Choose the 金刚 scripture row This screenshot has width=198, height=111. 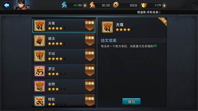(64, 86)
